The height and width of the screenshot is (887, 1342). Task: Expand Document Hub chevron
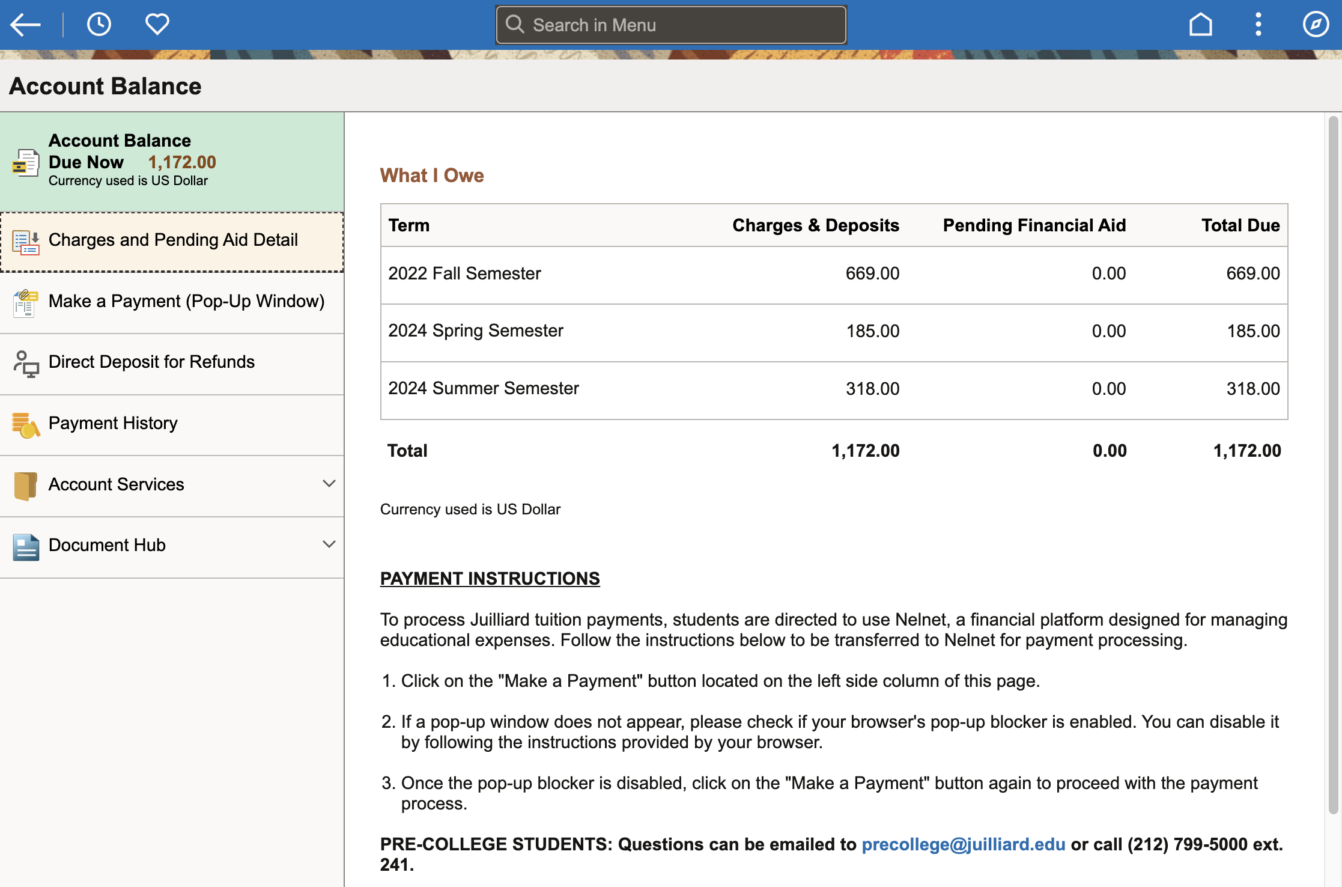coord(329,544)
